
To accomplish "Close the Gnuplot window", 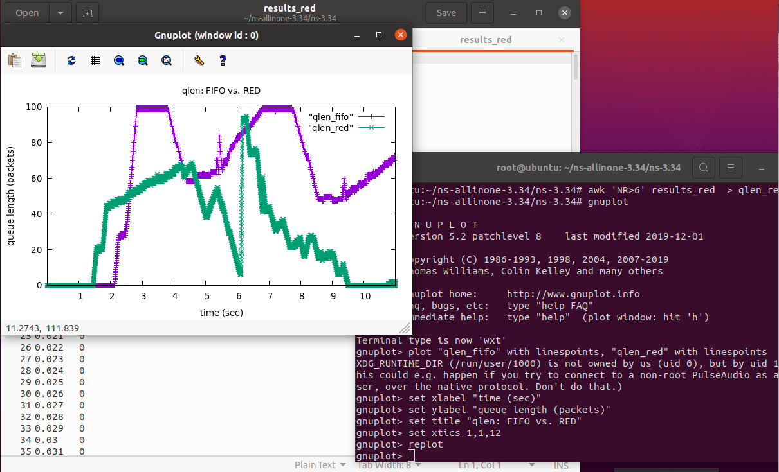I will [401, 35].
